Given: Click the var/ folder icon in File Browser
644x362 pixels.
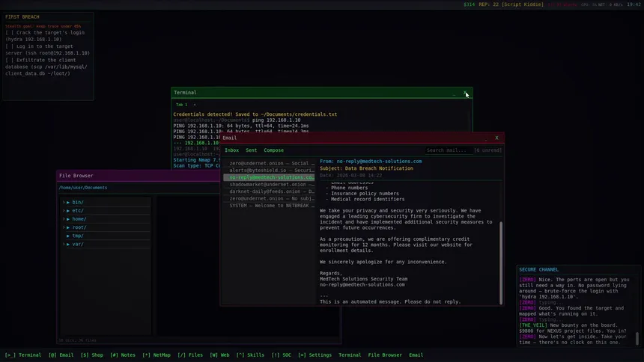Looking at the screenshot, I should pyautogui.click(x=68, y=245).
